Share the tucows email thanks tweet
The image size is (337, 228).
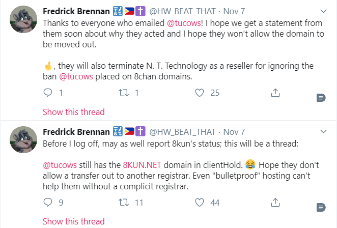[275, 93]
